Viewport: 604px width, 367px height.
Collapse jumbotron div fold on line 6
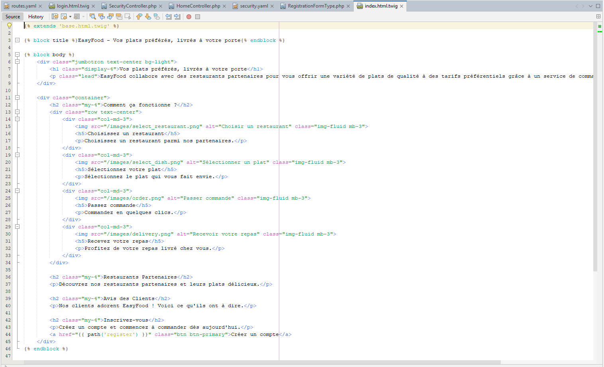coord(17,61)
